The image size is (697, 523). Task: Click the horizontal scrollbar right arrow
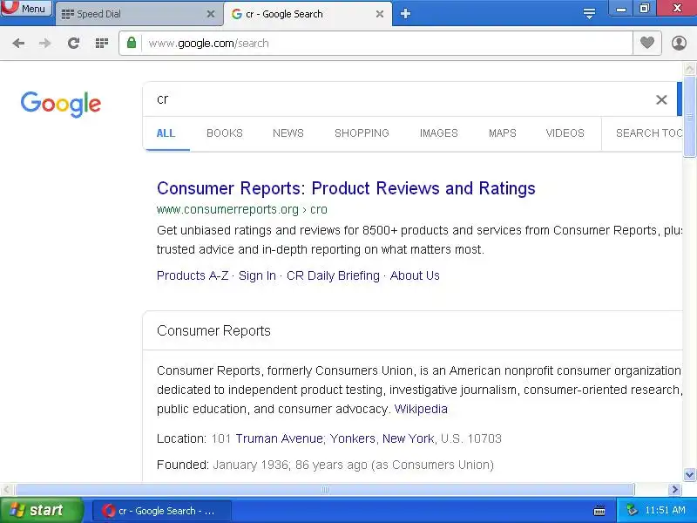[x=674, y=490]
